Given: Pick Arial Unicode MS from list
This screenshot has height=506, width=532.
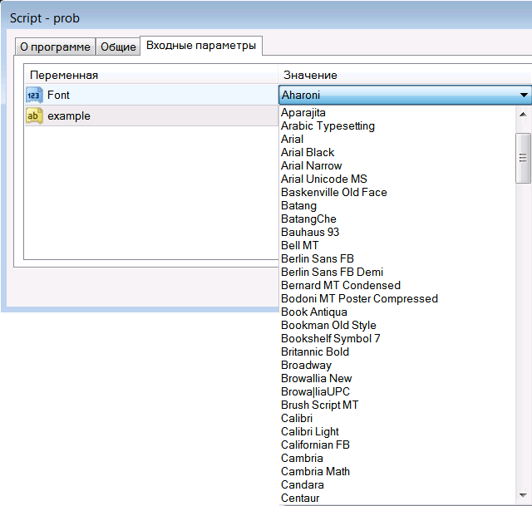Looking at the screenshot, I should 324,179.
